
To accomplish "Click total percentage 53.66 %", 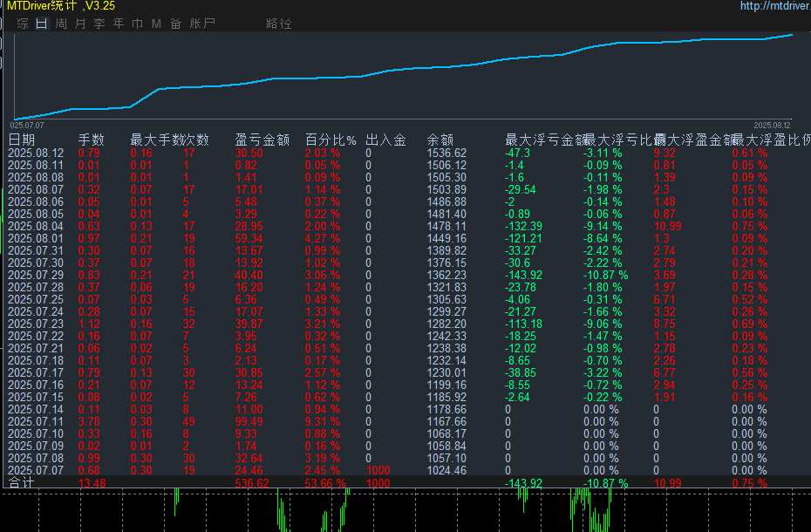I will [325, 483].
